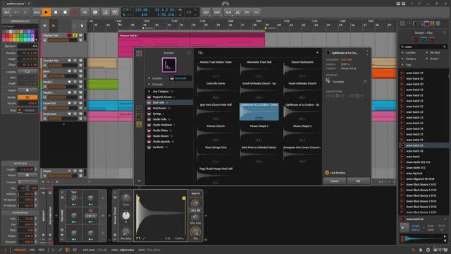Adjust the Mix knob in Convolution device

coord(195,231)
